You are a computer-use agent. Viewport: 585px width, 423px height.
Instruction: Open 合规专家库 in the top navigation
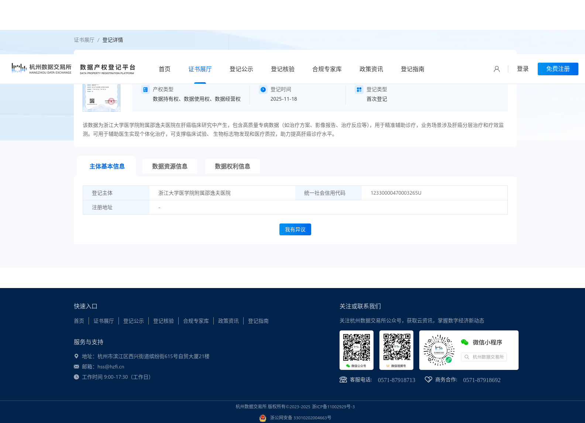327,69
